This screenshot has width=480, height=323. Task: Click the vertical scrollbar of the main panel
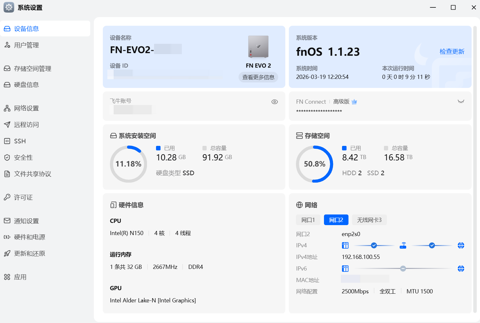point(475,169)
